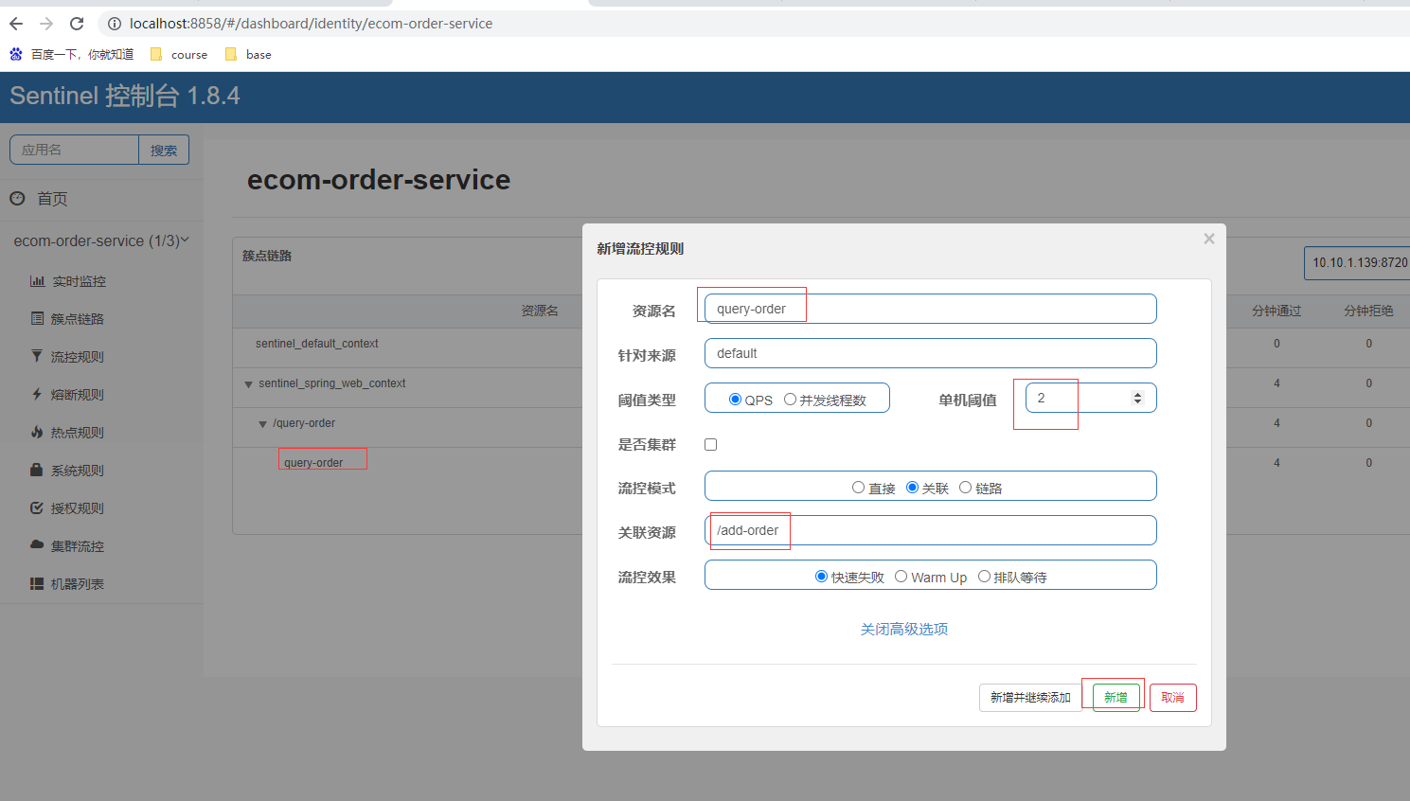The image size is (1410, 801).
Task: Select 链路 flow control mode
Action: point(966,488)
